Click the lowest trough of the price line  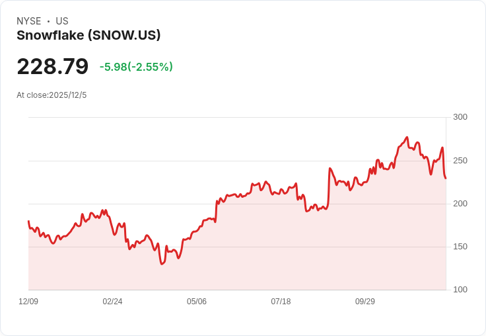click(162, 264)
